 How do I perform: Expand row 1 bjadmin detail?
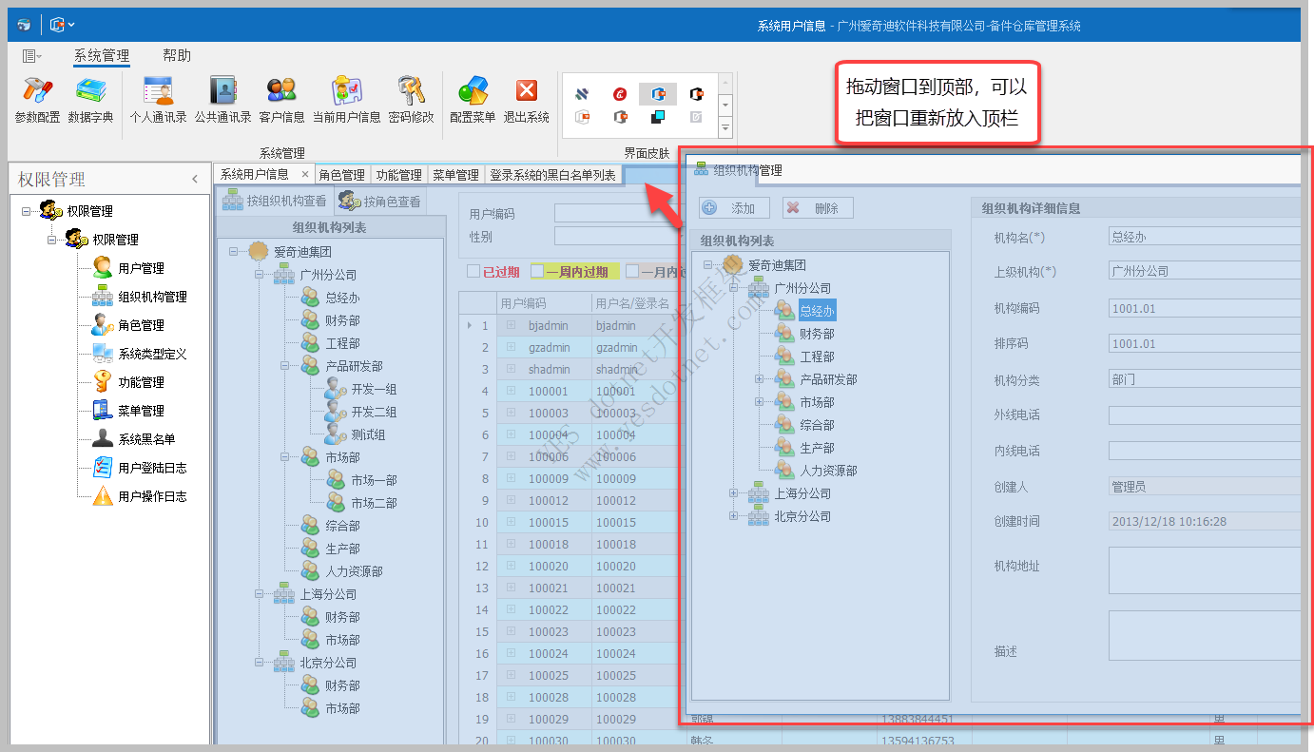[x=511, y=325]
